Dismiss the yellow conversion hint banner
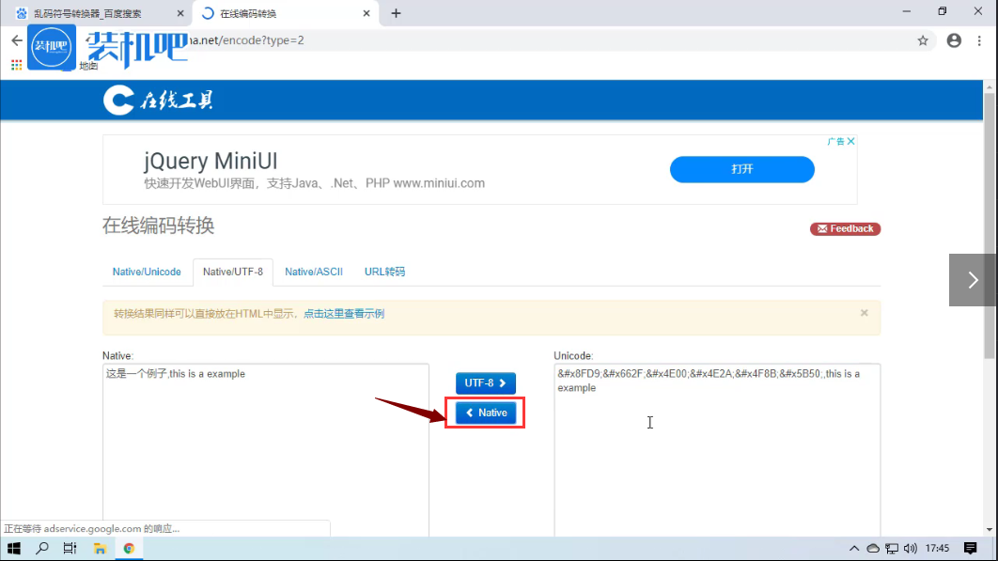This screenshot has height=561, width=998. click(x=864, y=313)
